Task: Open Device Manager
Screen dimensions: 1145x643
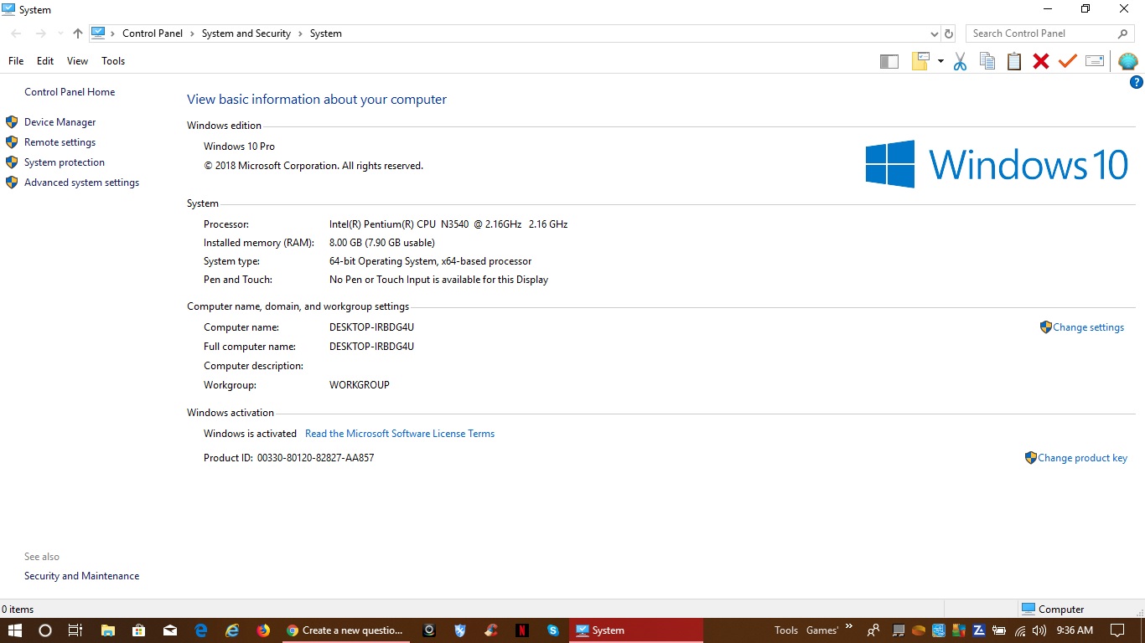Action: click(x=60, y=122)
